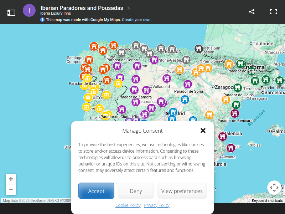Image resolution: width=285 pixels, height=214 pixels.
Task: Open Keyboard shortcuts link
Action: (267, 200)
